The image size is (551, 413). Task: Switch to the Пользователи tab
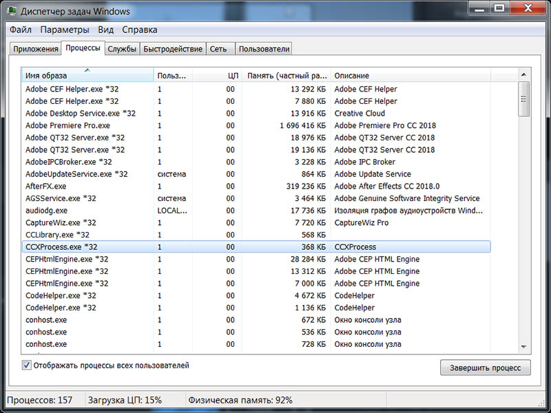tap(264, 49)
